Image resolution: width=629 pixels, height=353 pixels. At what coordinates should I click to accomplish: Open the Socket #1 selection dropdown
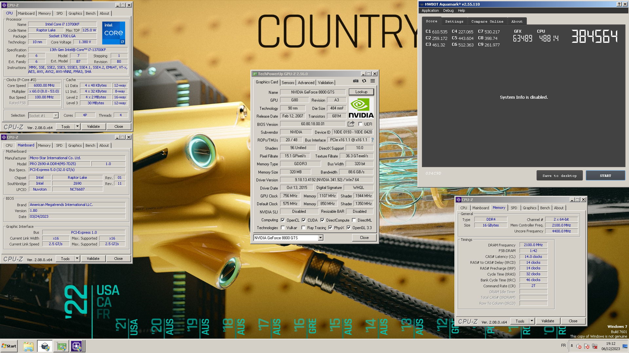tap(56, 115)
